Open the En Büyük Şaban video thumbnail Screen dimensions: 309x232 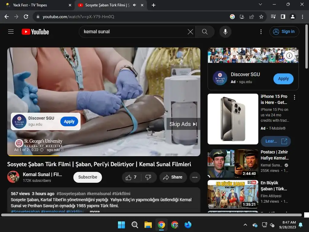(233, 194)
